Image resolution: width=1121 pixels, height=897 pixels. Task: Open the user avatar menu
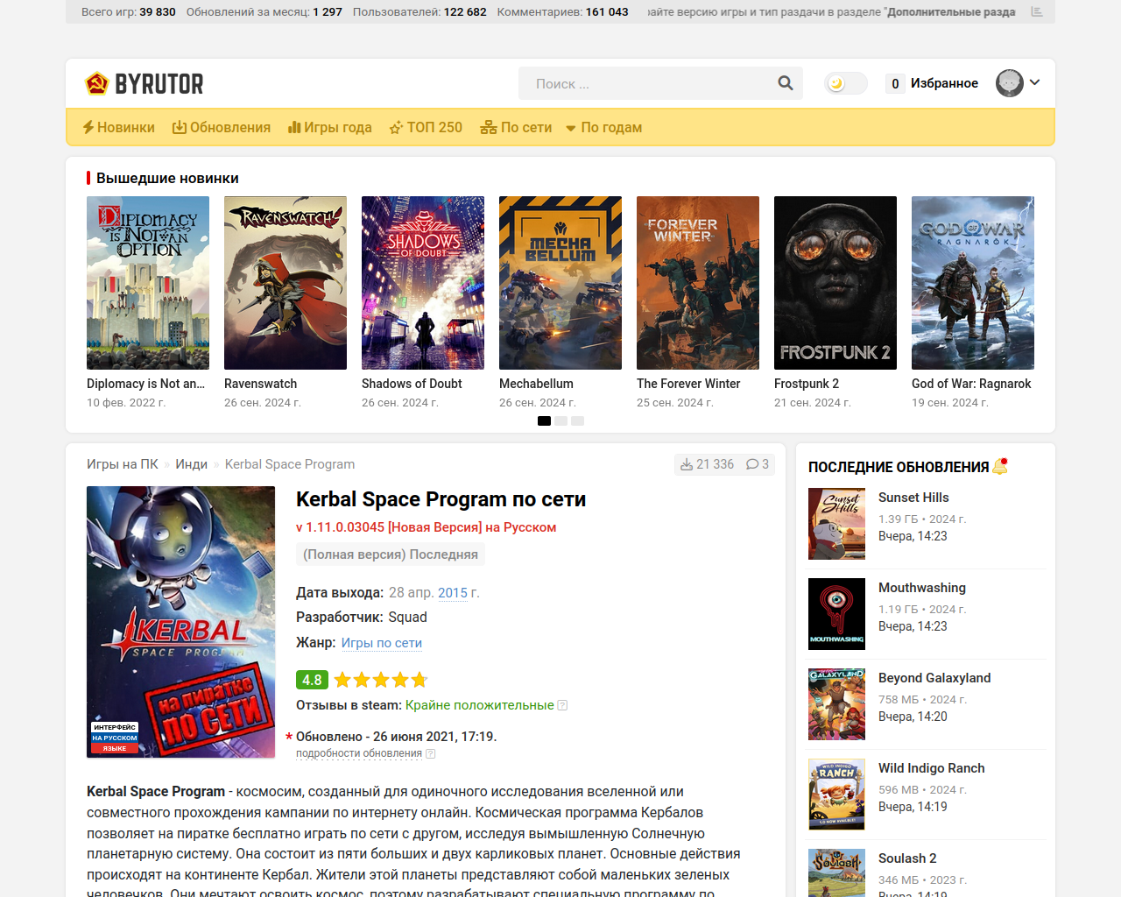[1010, 83]
